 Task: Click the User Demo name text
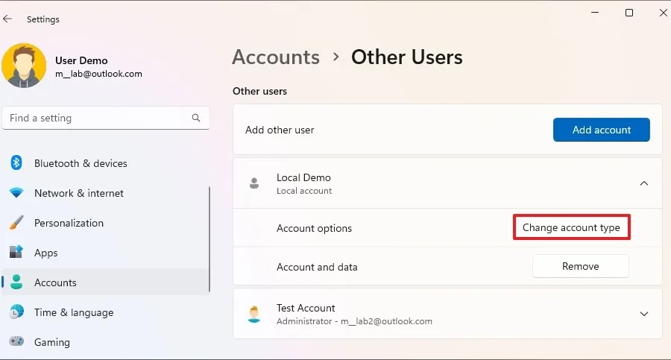81,60
